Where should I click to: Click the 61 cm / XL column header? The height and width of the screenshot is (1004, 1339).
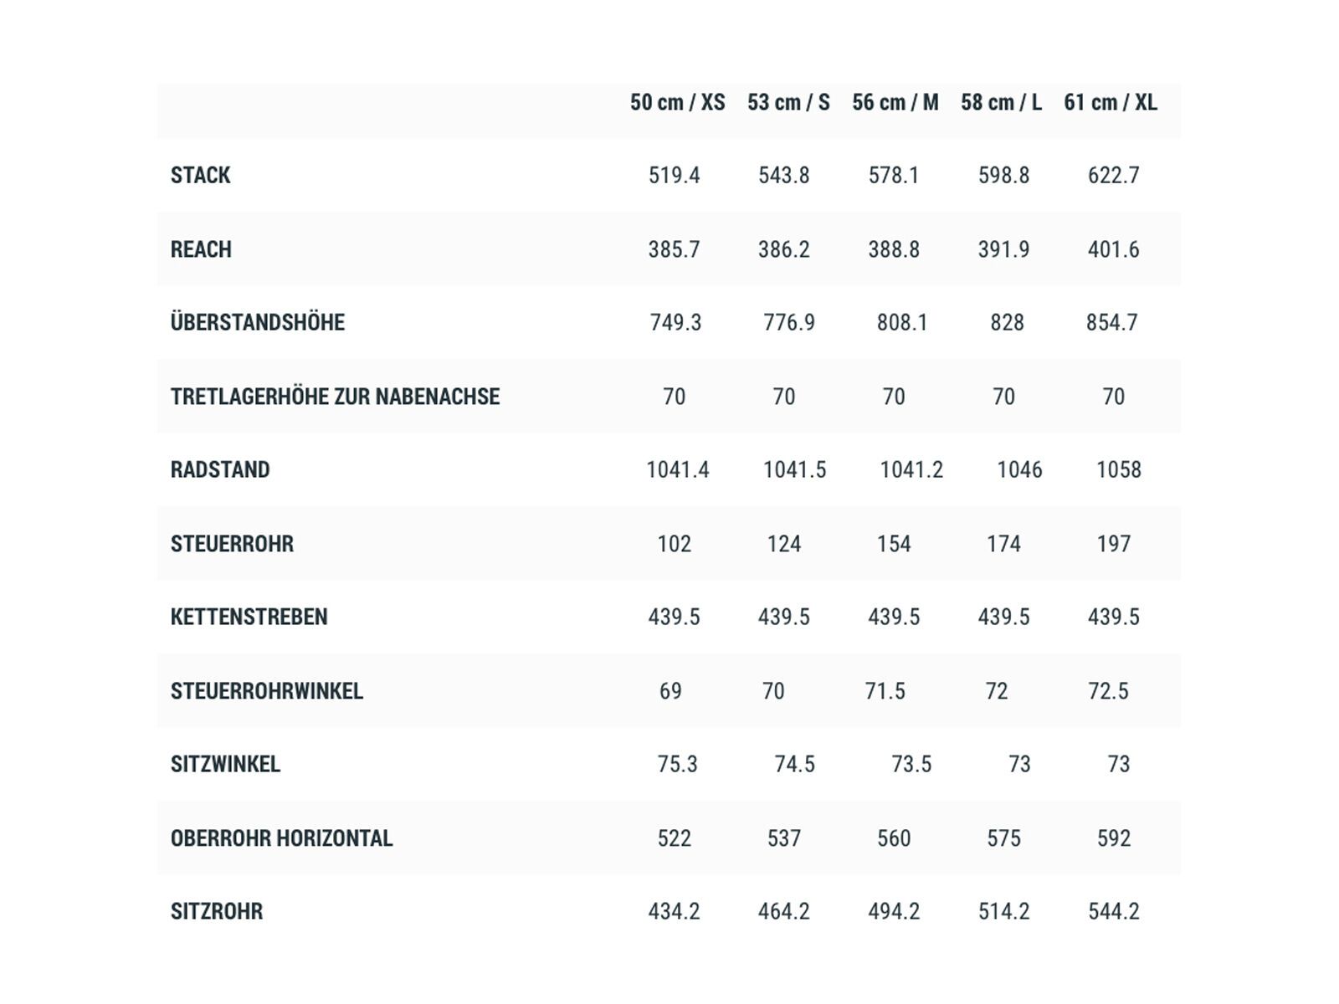tap(1111, 103)
